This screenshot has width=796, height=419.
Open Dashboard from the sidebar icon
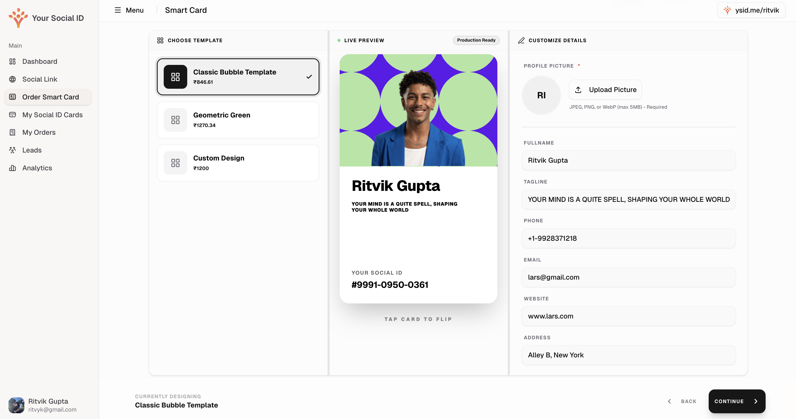pyautogui.click(x=12, y=61)
